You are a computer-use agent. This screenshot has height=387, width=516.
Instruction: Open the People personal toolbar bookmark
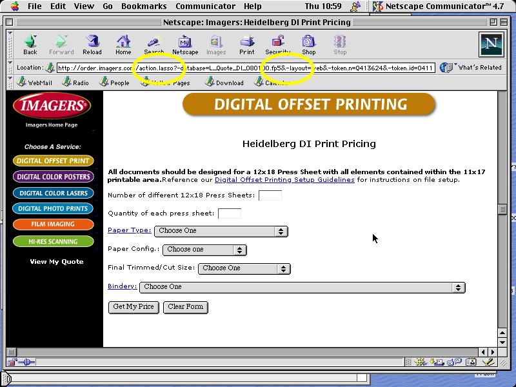click(115, 83)
